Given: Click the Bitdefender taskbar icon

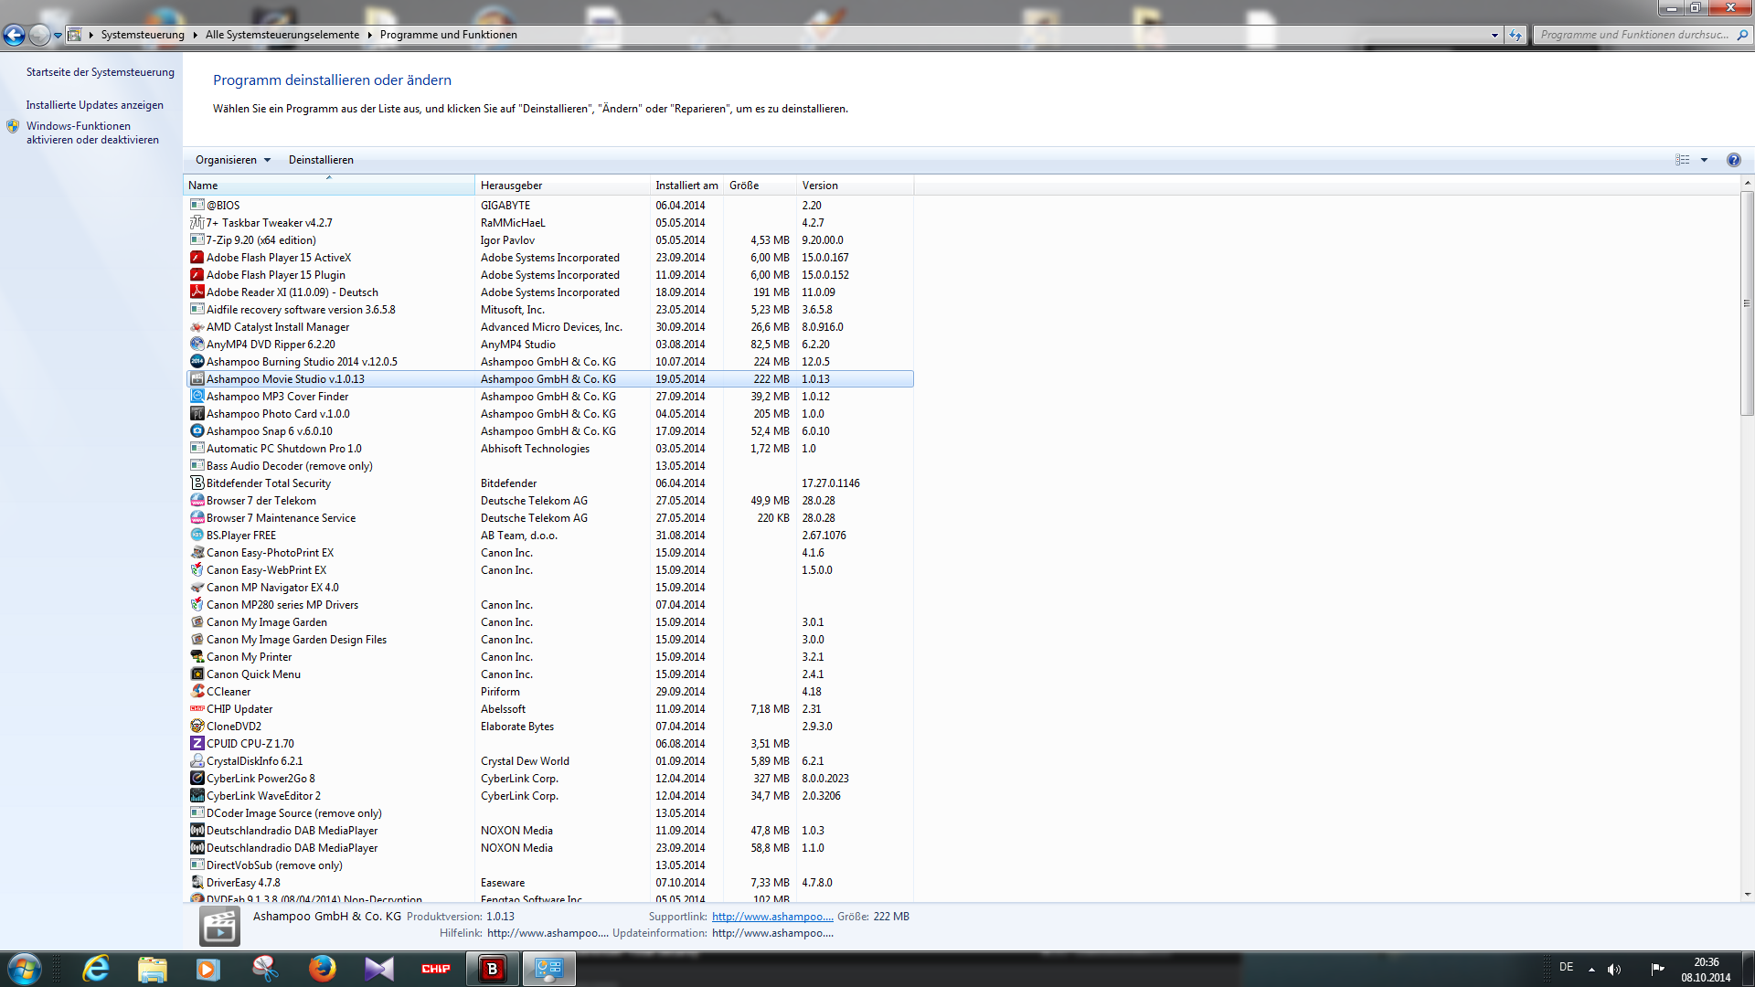Looking at the screenshot, I should pyautogui.click(x=493, y=969).
